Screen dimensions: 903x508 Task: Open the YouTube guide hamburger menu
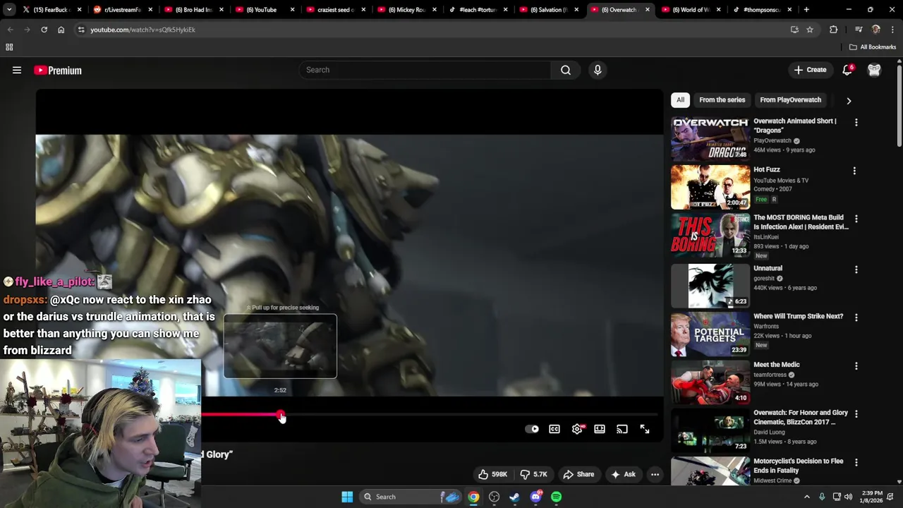tap(17, 70)
